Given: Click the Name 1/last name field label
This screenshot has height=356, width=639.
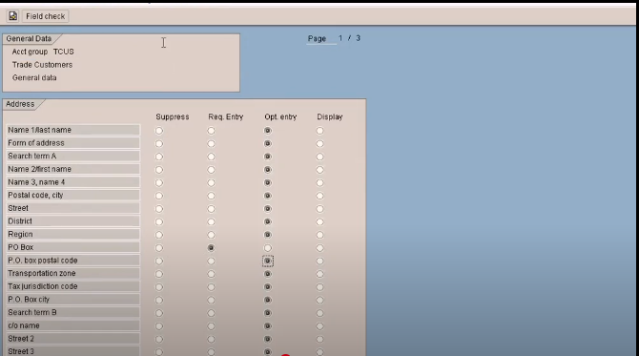Looking at the screenshot, I should (72, 130).
